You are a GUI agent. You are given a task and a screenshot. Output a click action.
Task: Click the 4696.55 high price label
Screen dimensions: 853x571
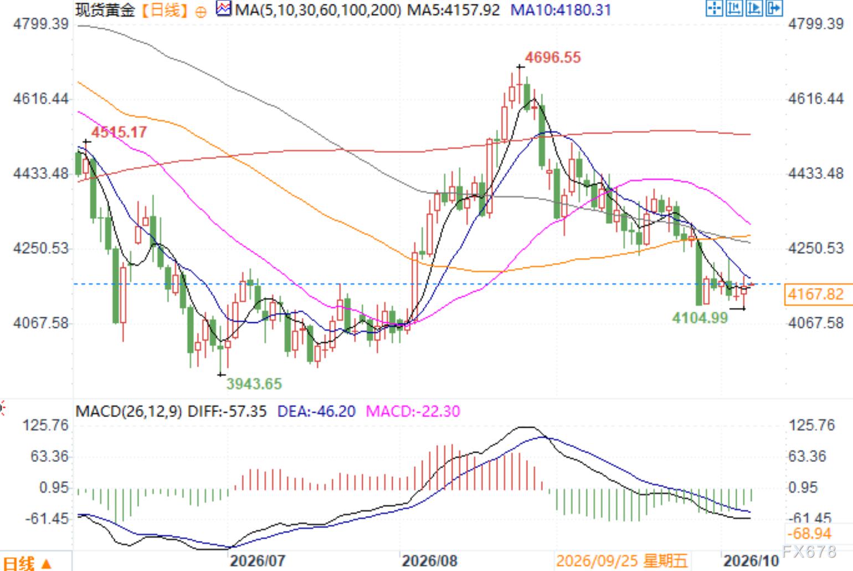point(553,58)
